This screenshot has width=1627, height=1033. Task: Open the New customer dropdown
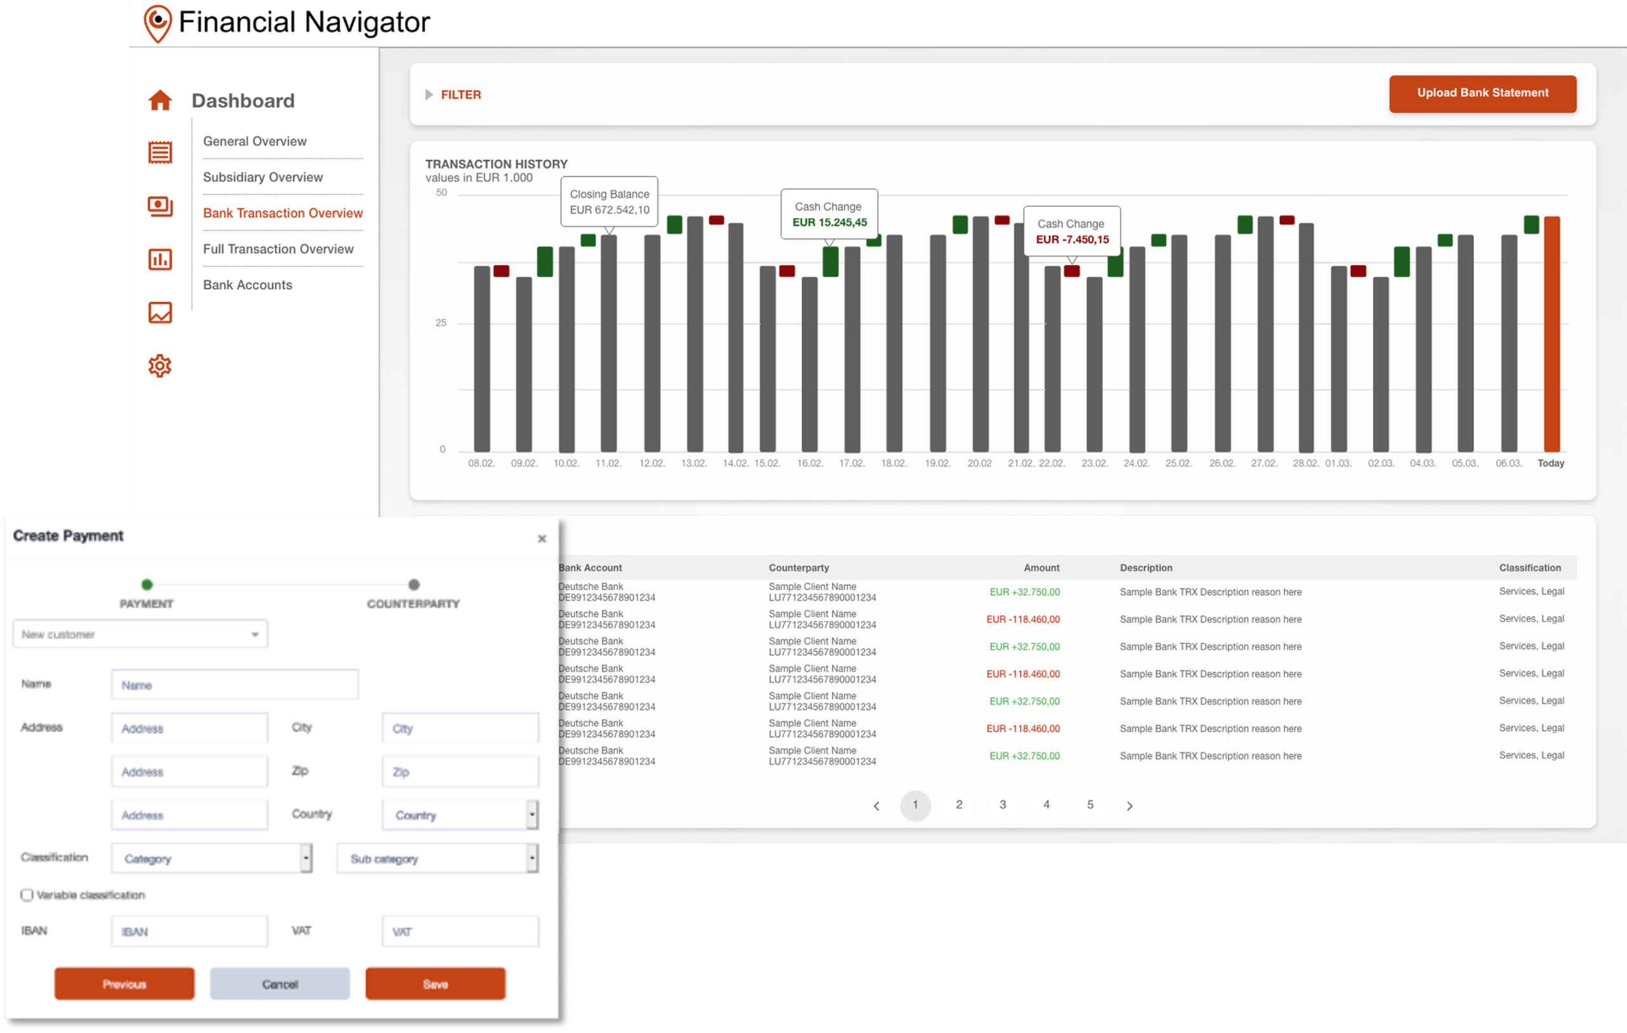tap(140, 634)
